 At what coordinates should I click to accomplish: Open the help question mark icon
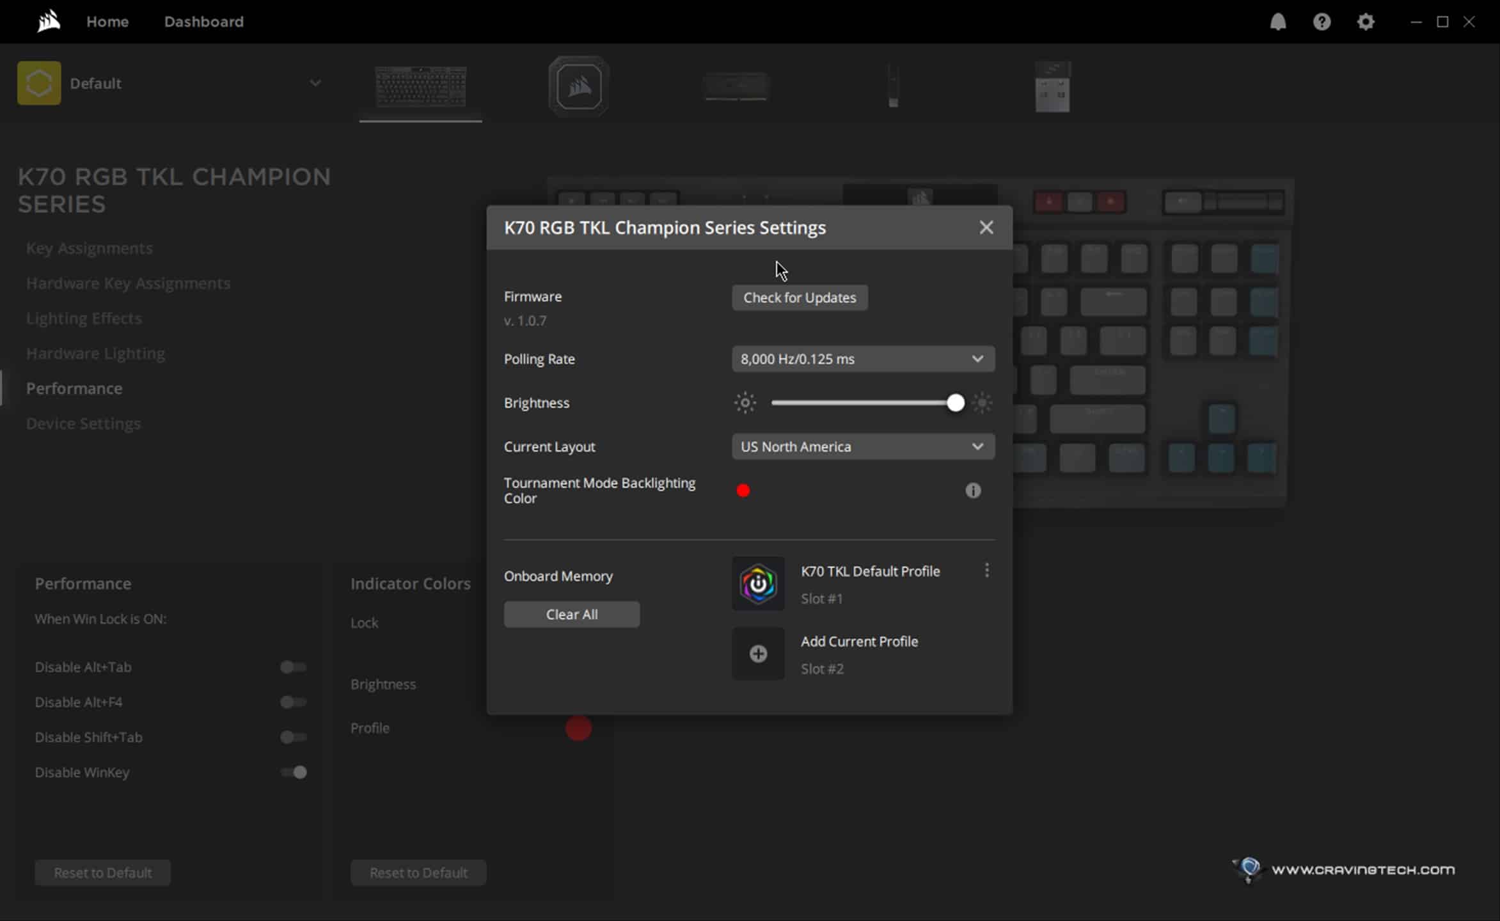click(1322, 22)
